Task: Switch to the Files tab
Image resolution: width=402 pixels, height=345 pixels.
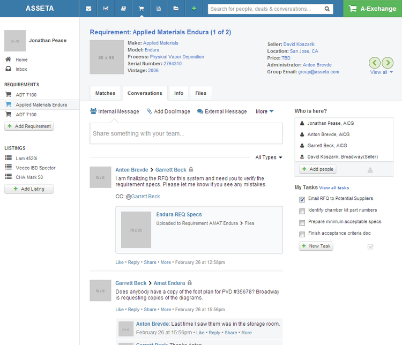Action: tap(200, 93)
